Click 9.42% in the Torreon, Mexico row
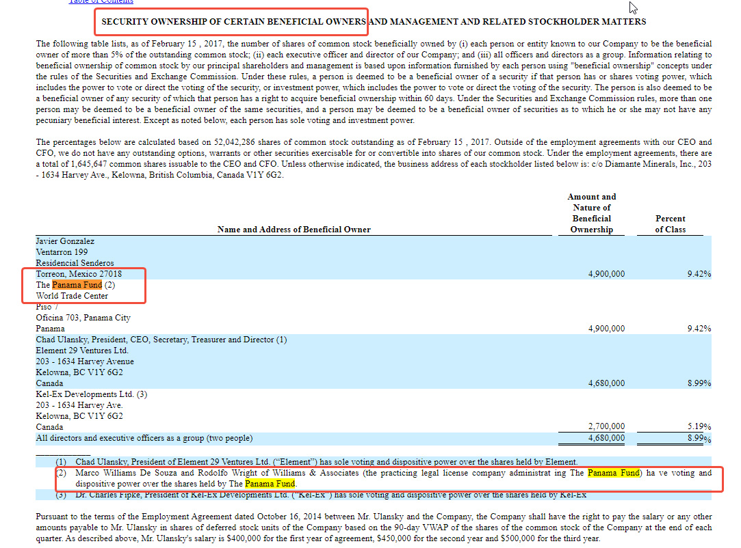This screenshot has height=548, width=741. [x=699, y=274]
